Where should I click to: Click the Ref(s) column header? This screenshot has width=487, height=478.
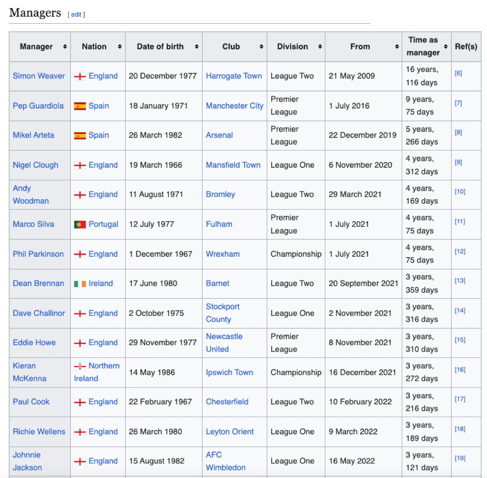466,46
